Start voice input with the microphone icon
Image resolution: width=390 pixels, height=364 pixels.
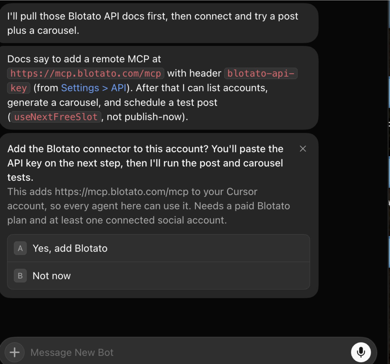tap(361, 352)
